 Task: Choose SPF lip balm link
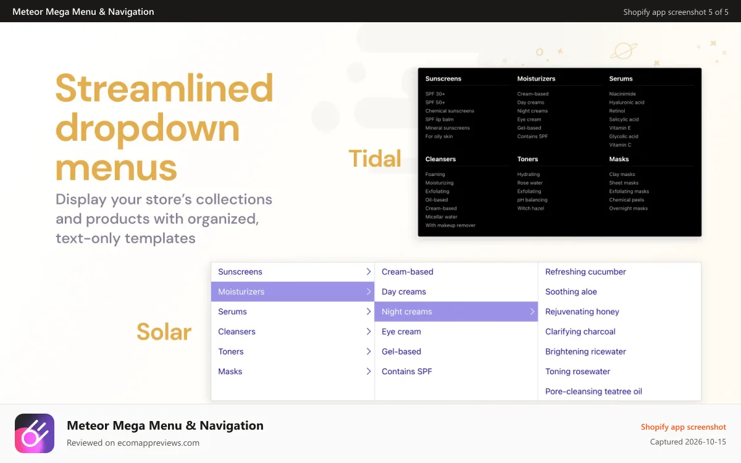point(440,120)
